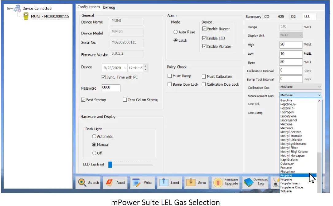Click the LCD Contrast slider handle
The width and height of the screenshot is (333, 206).
click(110, 165)
